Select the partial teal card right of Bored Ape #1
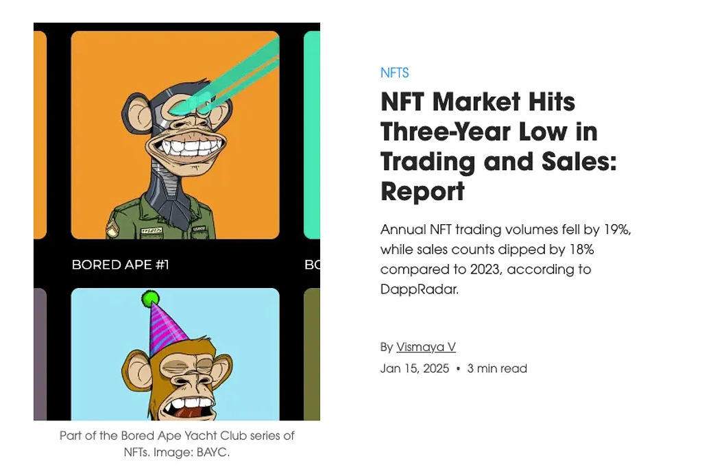The image size is (702, 467). tap(312, 134)
